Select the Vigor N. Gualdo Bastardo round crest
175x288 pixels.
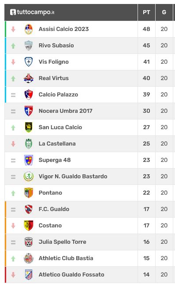(29, 177)
